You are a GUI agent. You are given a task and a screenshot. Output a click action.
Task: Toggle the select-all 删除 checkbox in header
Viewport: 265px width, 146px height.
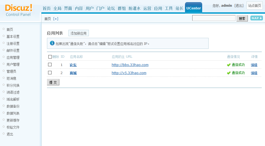50,57
